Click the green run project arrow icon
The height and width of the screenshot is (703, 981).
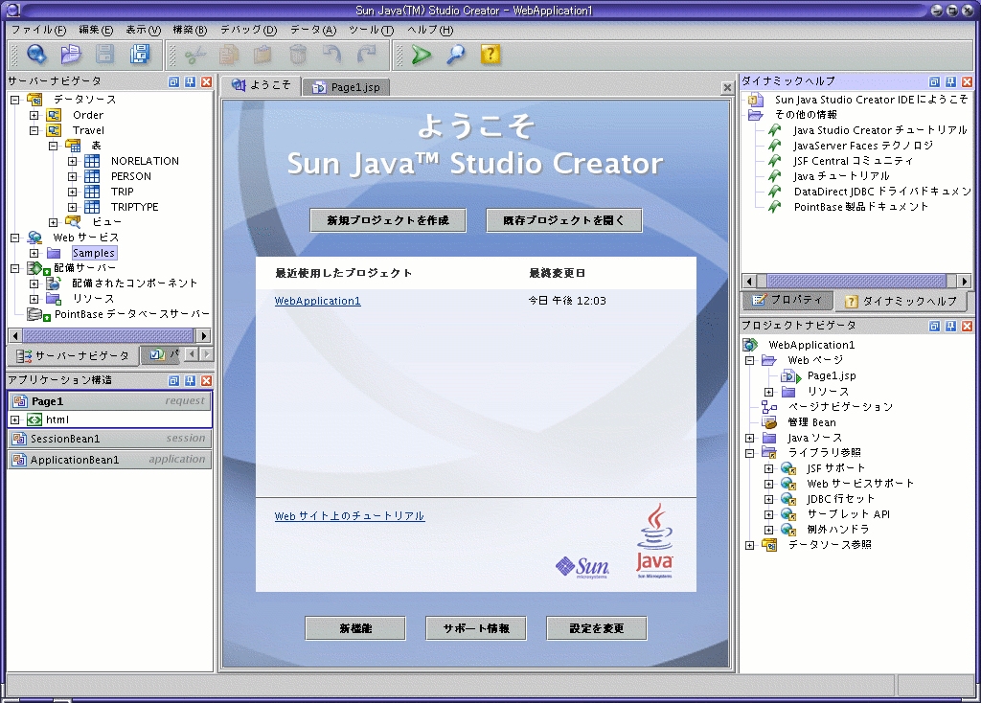422,55
